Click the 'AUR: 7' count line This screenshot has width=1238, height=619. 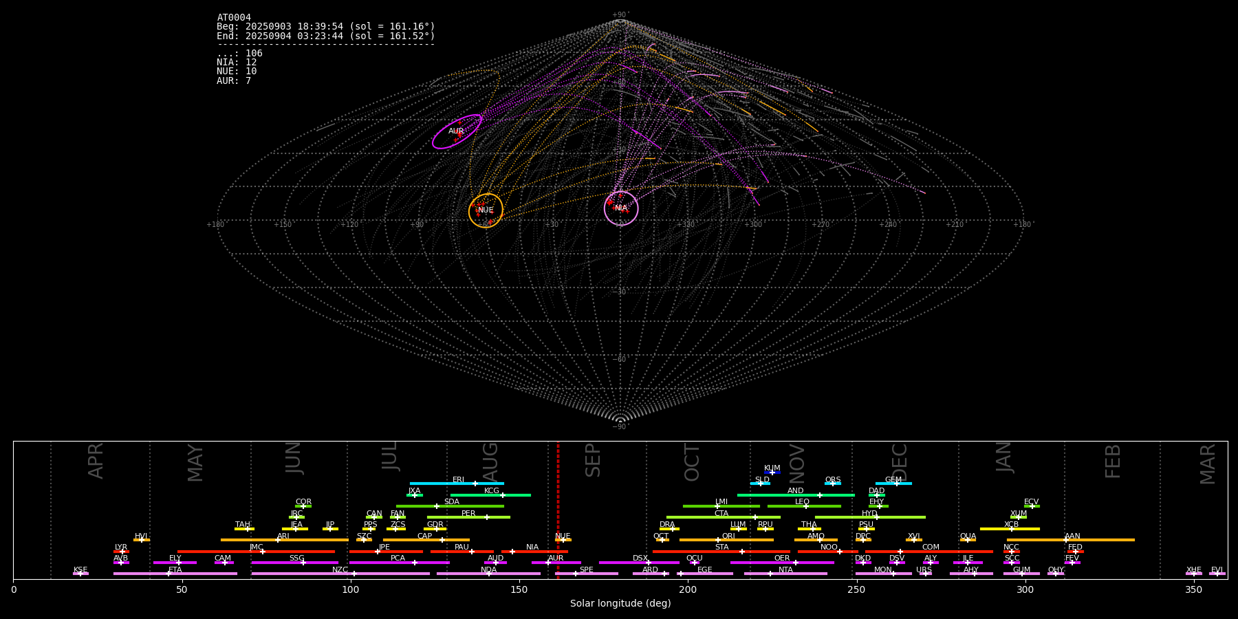point(234,80)
